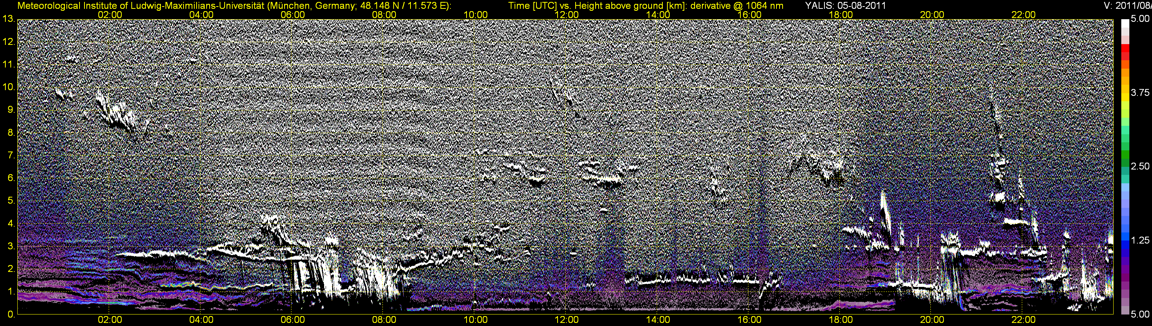The height and width of the screenshot is (326, 1152).
Task: Click the "3.75" color scale value
Action: tap(1140, 92)
